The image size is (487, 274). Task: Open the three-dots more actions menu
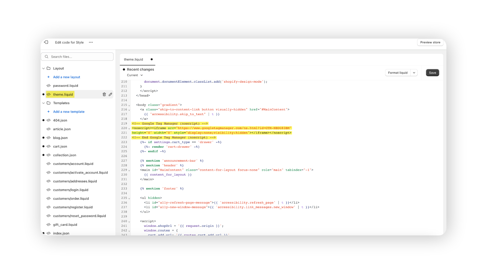click(x=91, y=42)
